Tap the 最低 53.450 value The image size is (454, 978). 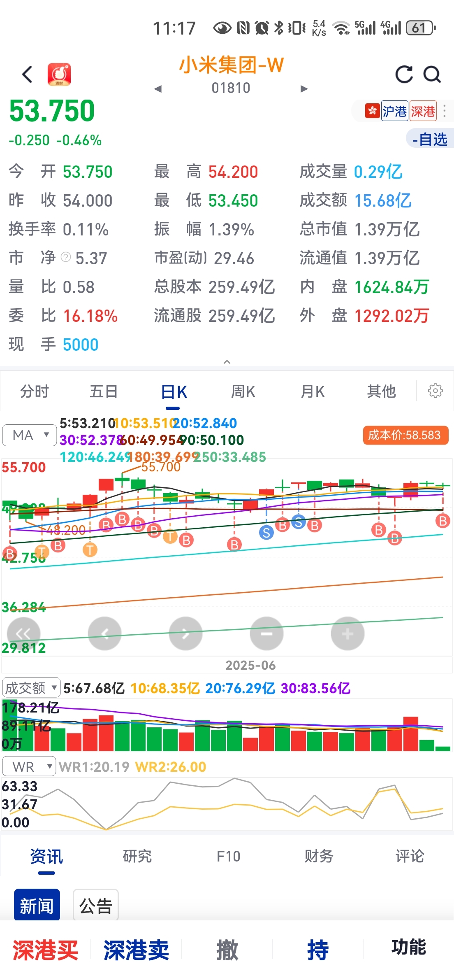tap(233, 200)
